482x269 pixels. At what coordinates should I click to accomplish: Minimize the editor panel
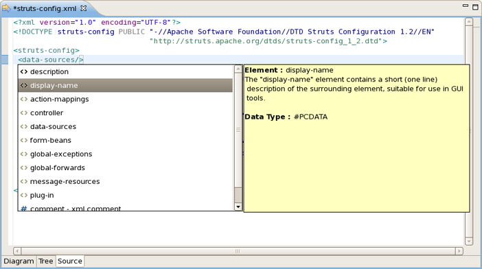point(466,6)
